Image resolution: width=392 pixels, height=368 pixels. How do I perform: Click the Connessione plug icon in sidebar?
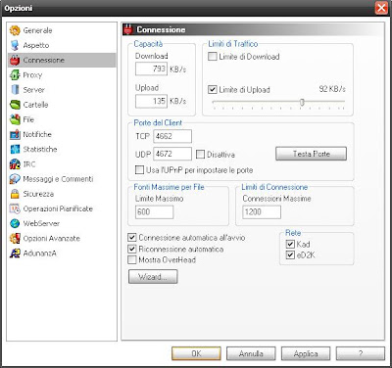pos(15,61)
